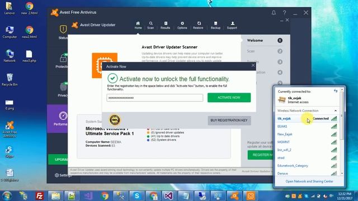Open the Skype desktop shortcut
The height and width of the screenshot is (201, 358).
tap(9, 152)
